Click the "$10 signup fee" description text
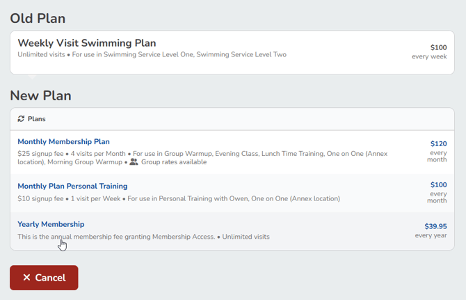 [41, 198]
